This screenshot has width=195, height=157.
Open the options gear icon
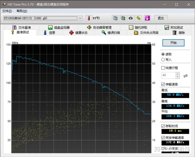[138, 18]
